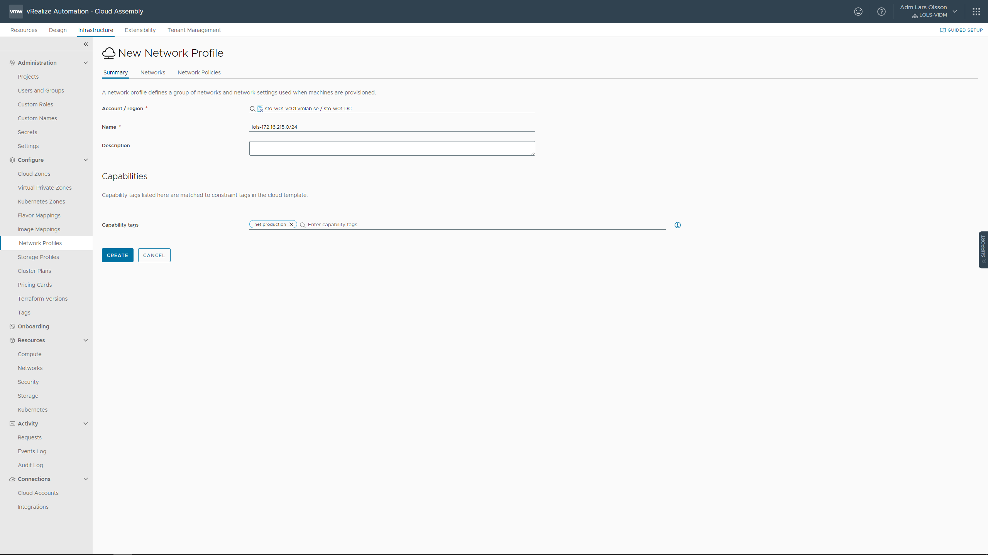Viewport: 988px width, 555px height.
Task: Open Kubernetes Zones page
Action: [x=41, y=202]
